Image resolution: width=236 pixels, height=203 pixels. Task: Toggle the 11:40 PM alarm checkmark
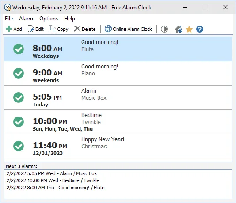tap(19, 146)
